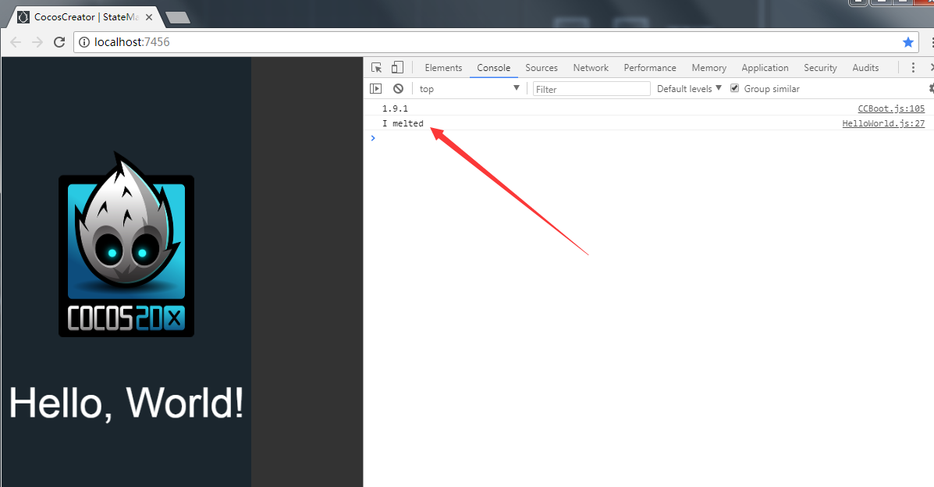This screenshot has height=487, width=934.
Task: Switch to the Console panel
Action: pyautogui.click(x=493, y=68)
